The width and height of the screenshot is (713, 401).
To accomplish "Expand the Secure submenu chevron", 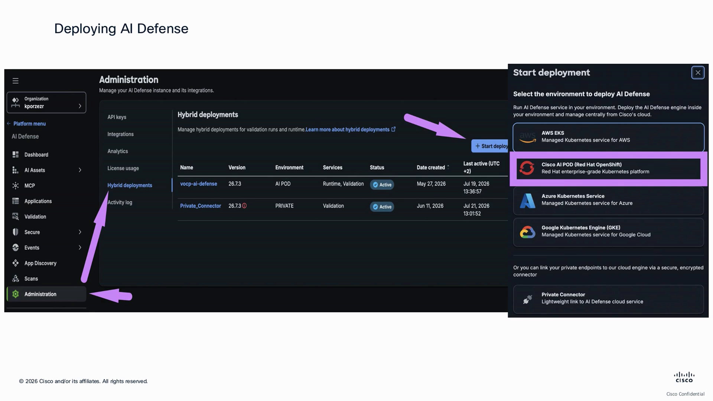I will [80, 232].
